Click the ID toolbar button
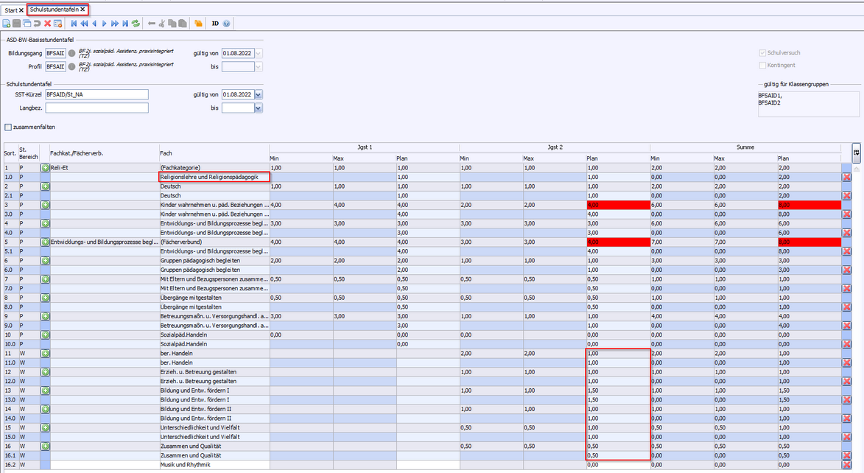This screenshot has height=473, width=864. (215, 24)
